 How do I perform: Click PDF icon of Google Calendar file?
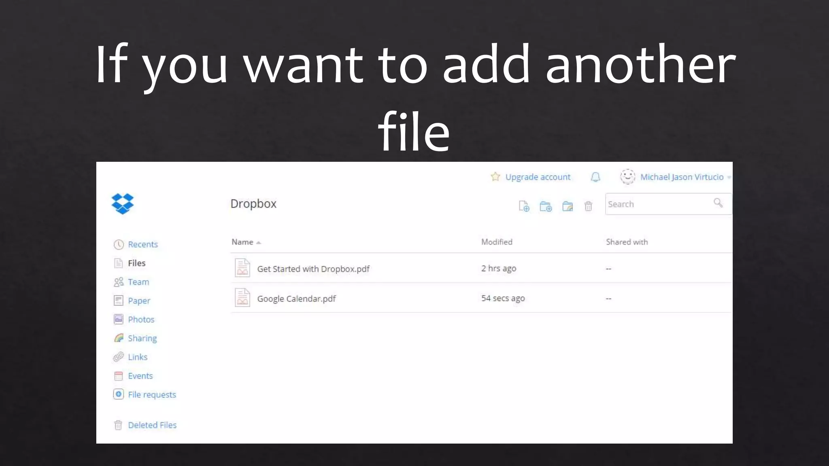click(242, 298)
